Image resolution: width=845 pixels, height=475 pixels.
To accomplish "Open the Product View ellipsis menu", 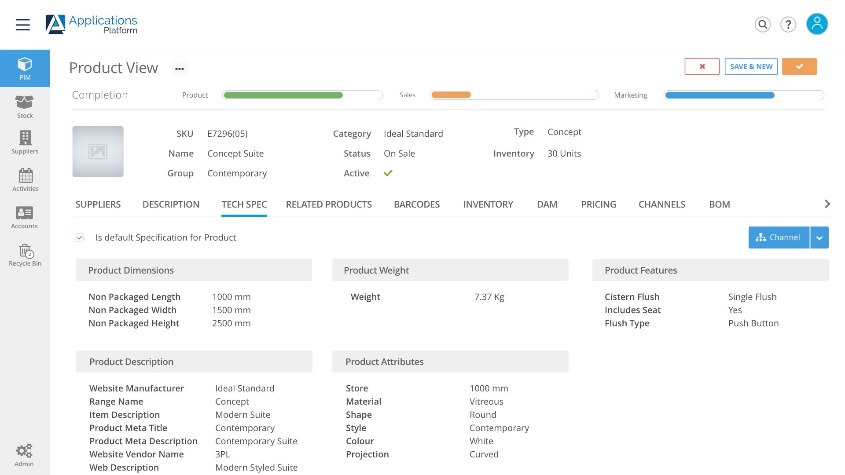I will tap(179, 69).
